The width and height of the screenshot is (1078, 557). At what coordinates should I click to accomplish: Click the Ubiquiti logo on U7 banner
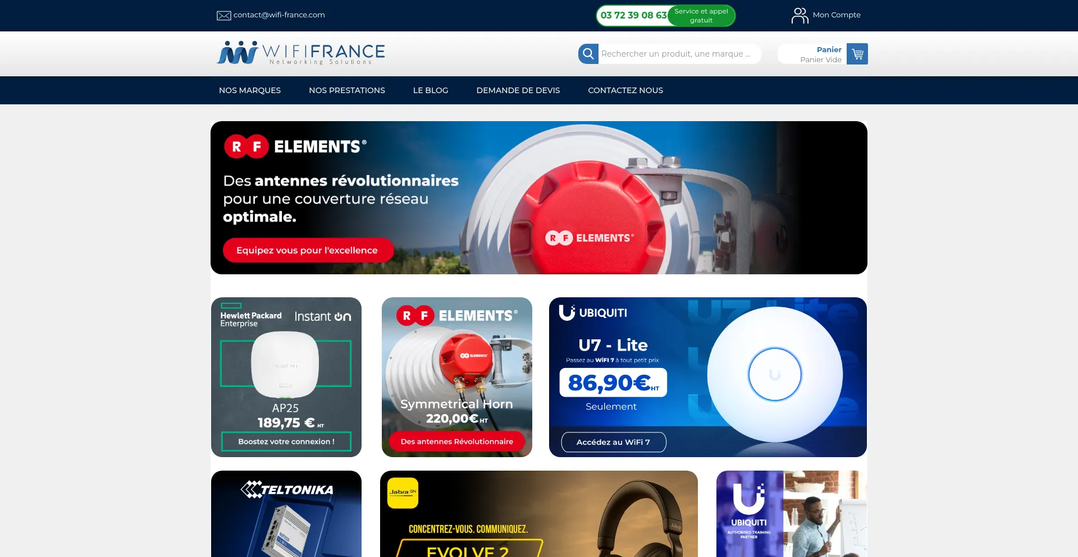point(593,312)
